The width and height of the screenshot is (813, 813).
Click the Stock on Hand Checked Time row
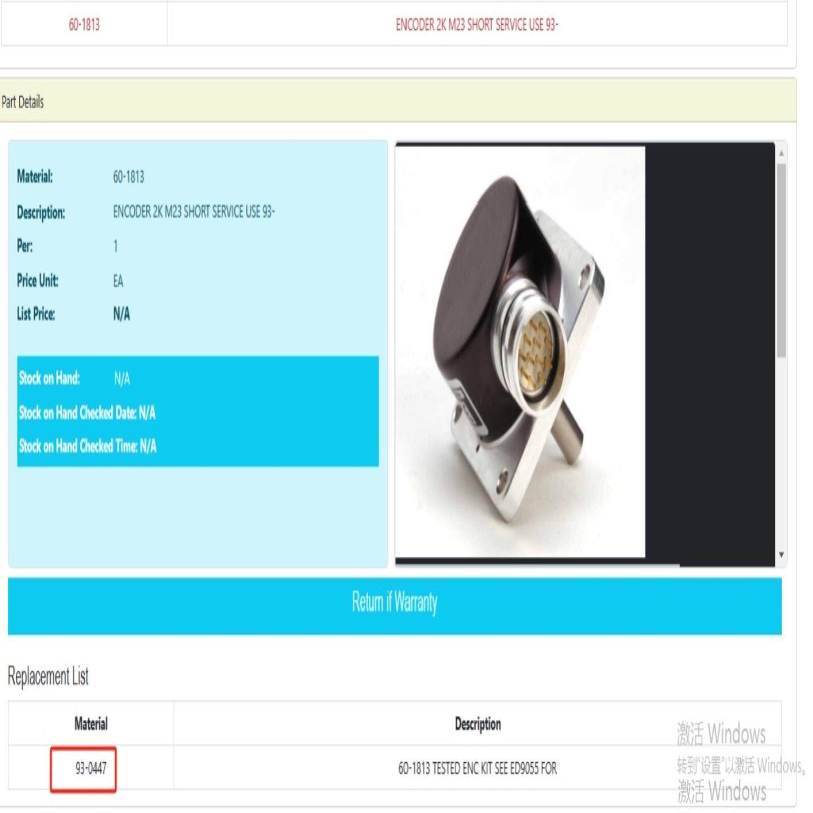point(88,446)
